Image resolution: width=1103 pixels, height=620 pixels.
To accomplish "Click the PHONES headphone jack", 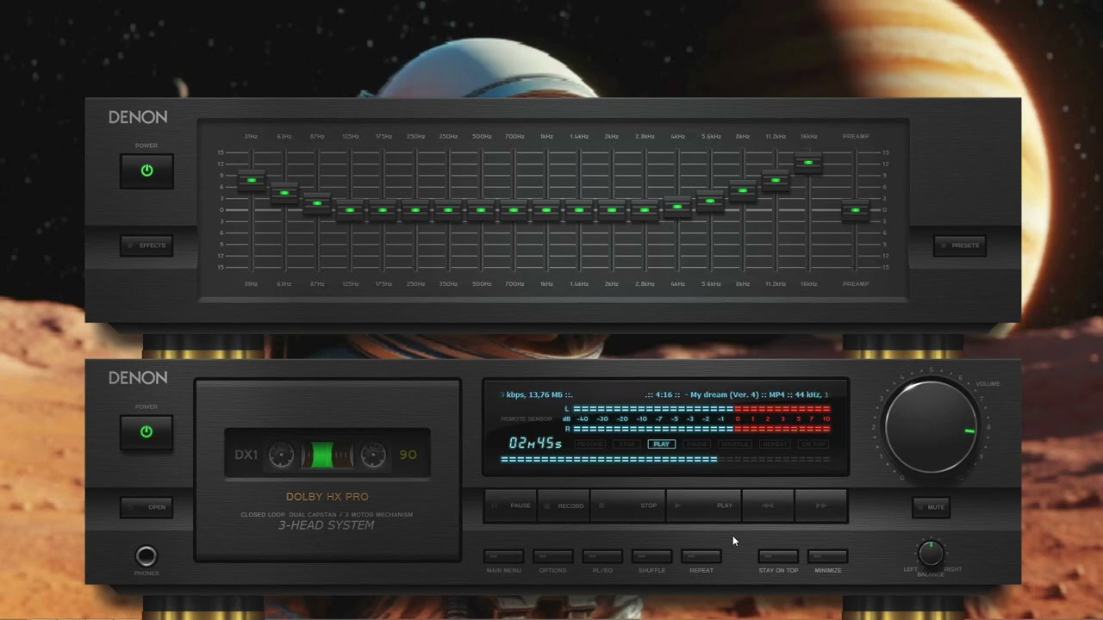I will tap(146, 556).
